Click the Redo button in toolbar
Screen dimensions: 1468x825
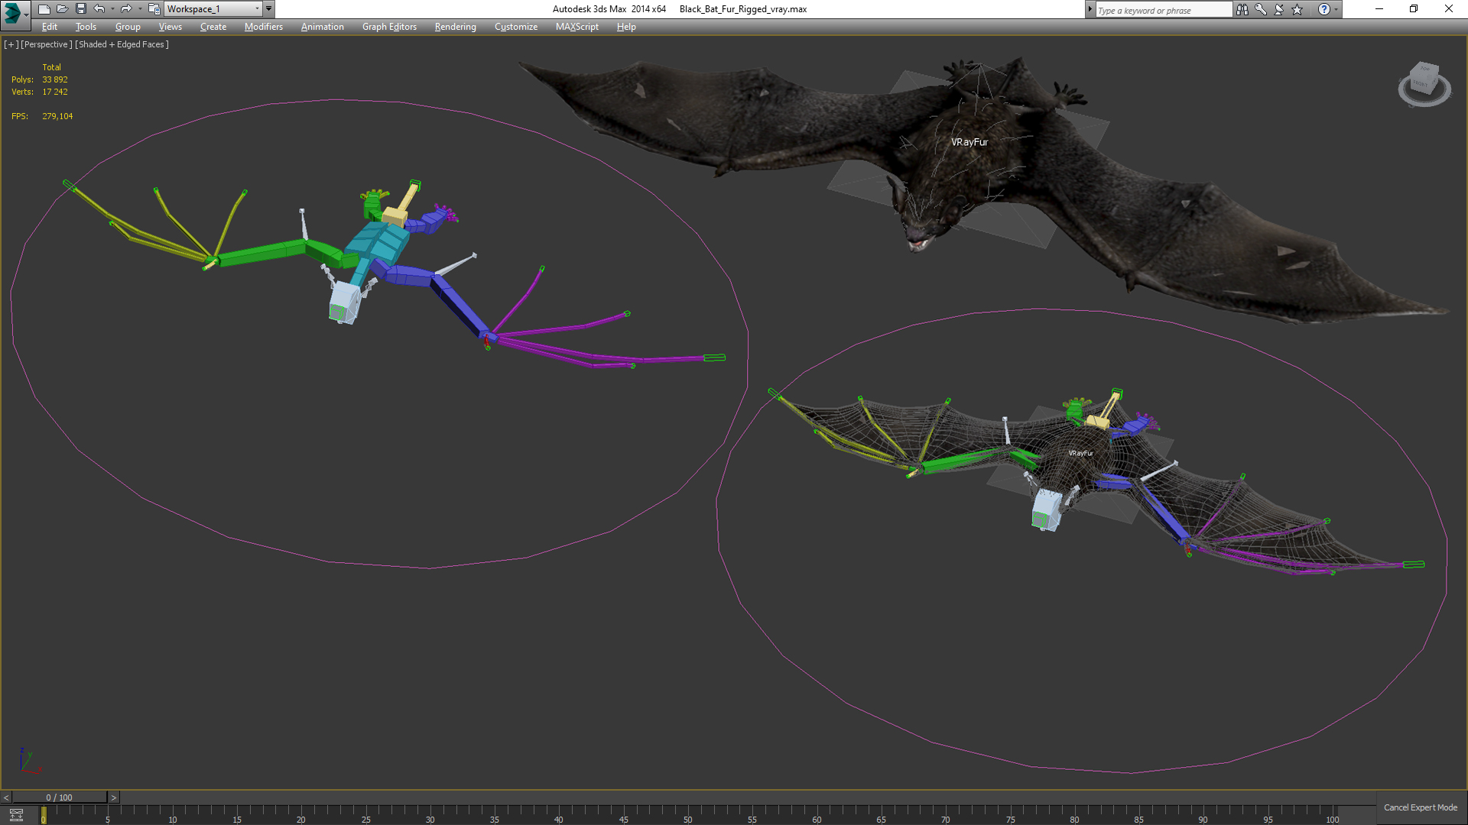coord(126,8)
